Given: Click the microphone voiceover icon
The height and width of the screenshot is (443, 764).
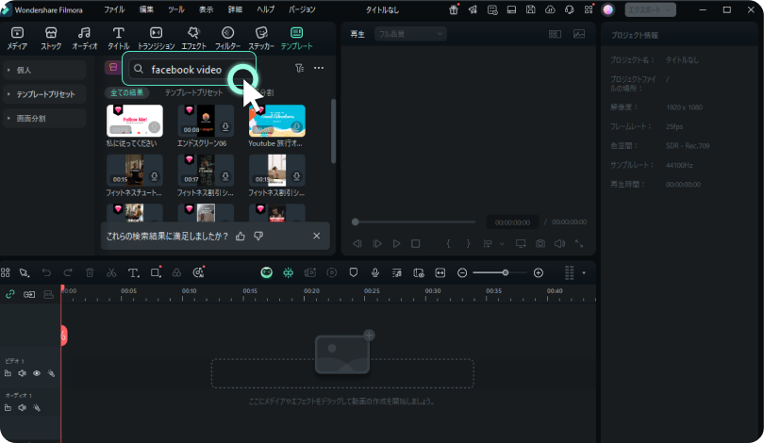Looking at the screenshot, I should point(375,272).
